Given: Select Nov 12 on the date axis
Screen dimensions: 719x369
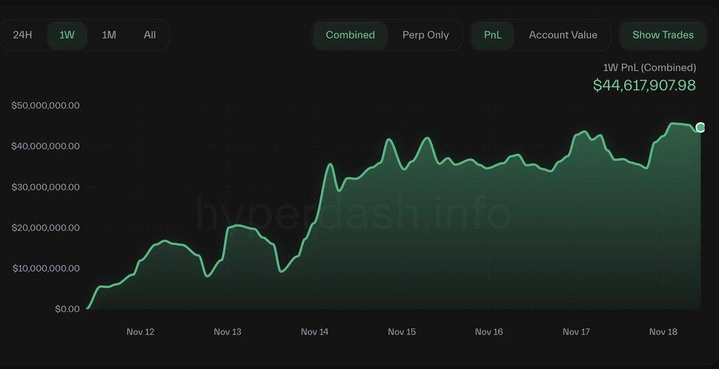Looking at the screenshot, I should coord(140,332).
